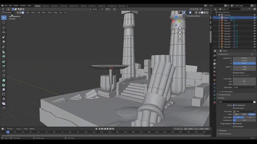Open the Render properties tab icon
The height and width of the screenshot is (144, 257).
coord(214,60)
